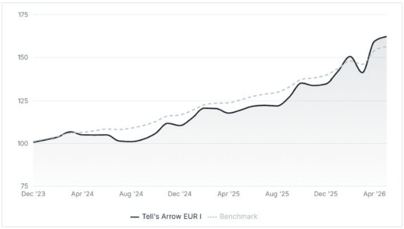Select the 100 y-axis label
This screenshot has width=404, height=229.
(23, 144)
